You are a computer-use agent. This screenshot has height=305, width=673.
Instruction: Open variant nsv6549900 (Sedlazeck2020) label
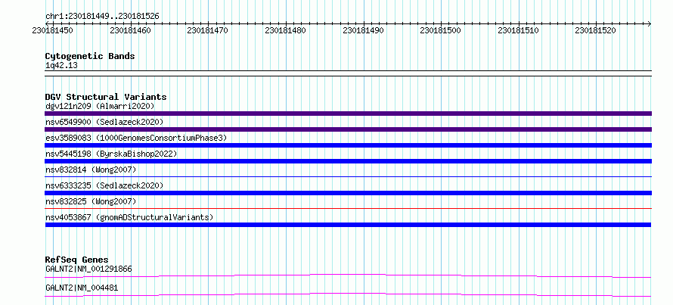click(104, 122)
